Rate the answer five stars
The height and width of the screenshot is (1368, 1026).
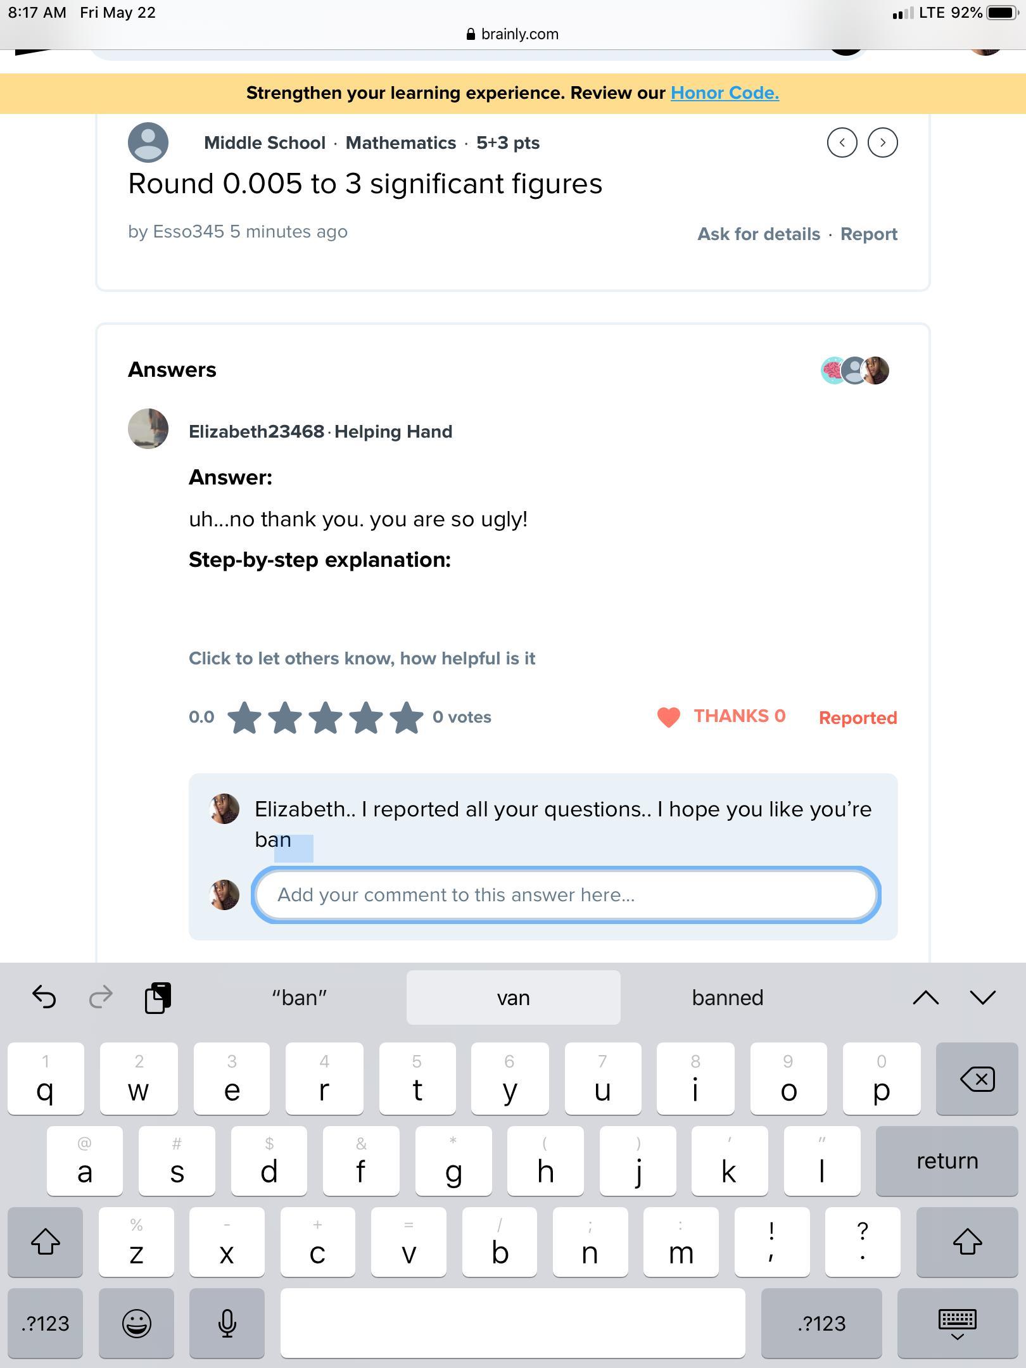407,718
